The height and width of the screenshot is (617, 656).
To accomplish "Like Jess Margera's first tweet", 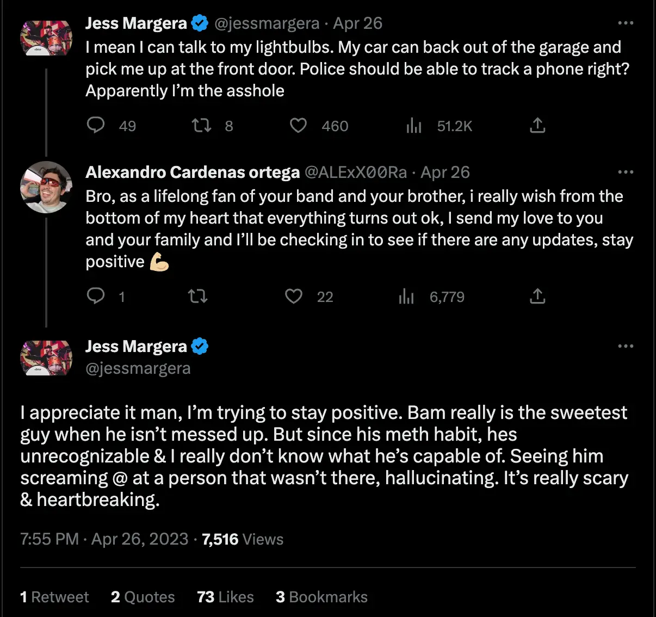I will pyautogui.click(x=298, y=126).
